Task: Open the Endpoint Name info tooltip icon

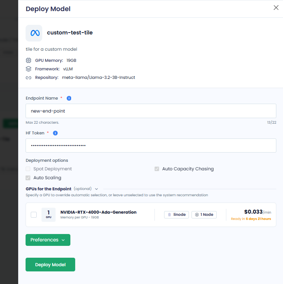Action: coord(69,98)
